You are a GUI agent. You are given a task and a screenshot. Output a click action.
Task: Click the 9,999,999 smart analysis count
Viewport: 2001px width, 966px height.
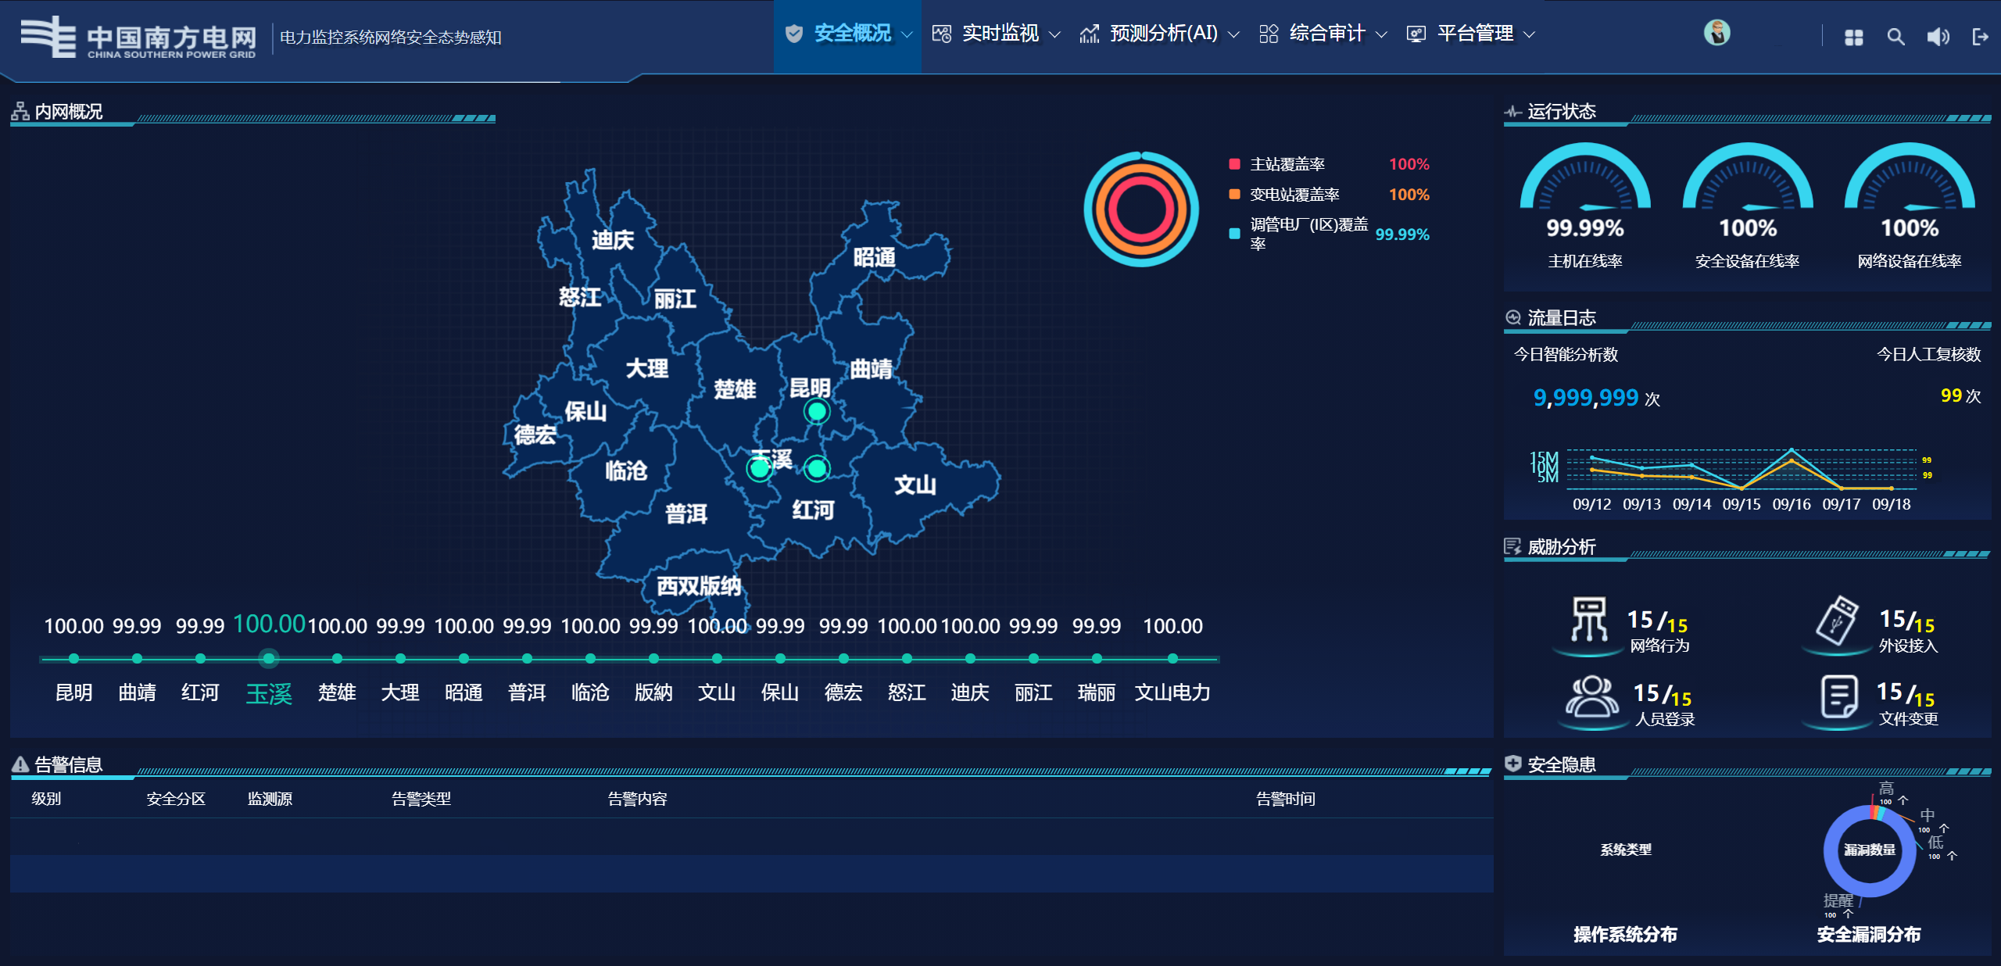click(1586, 398)
